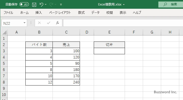
Task: Click the 売上 cell with value 170
Action: point(66,76)
